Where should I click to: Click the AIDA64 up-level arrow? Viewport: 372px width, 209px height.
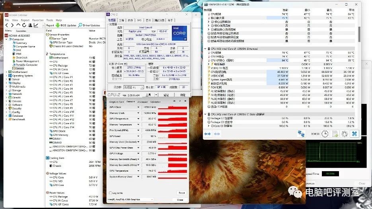point(18,25)
